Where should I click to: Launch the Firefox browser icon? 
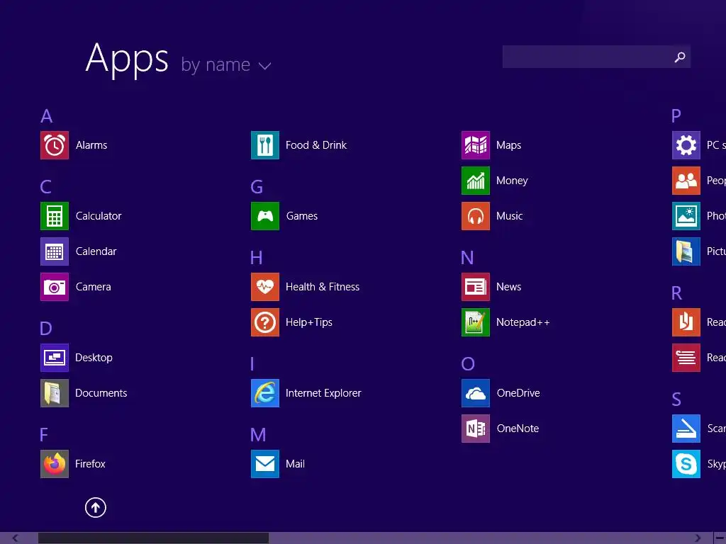(54, 464)
